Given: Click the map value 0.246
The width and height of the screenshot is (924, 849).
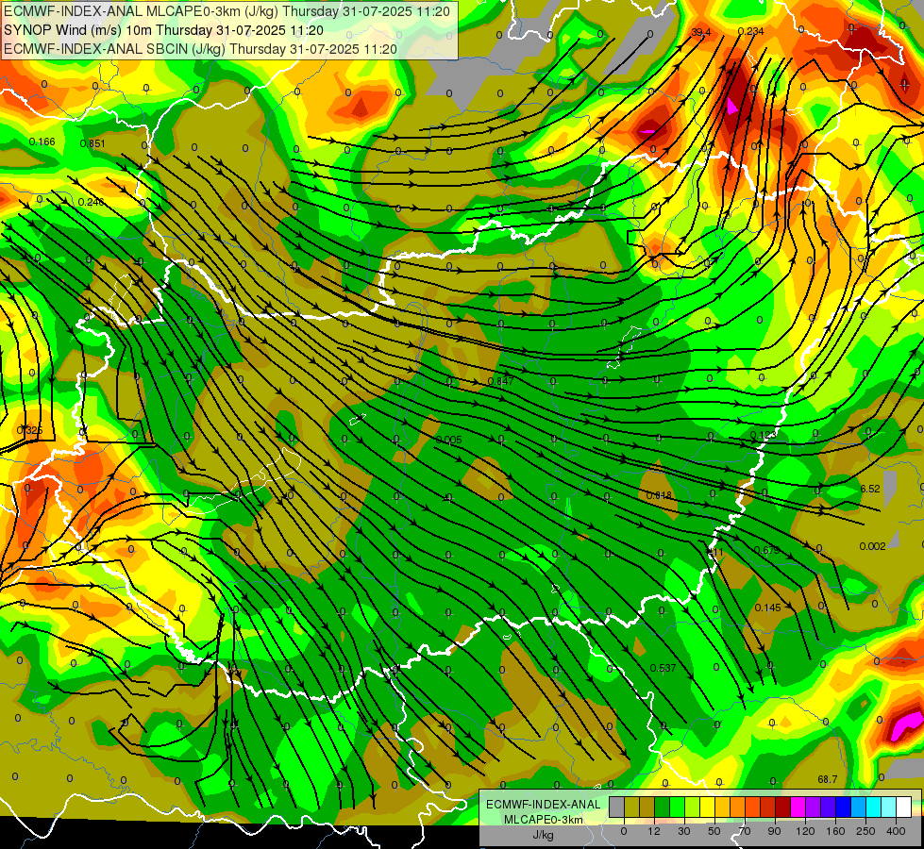Looking at the screenshot, I should pyautogui.click(x=91, y=202).
